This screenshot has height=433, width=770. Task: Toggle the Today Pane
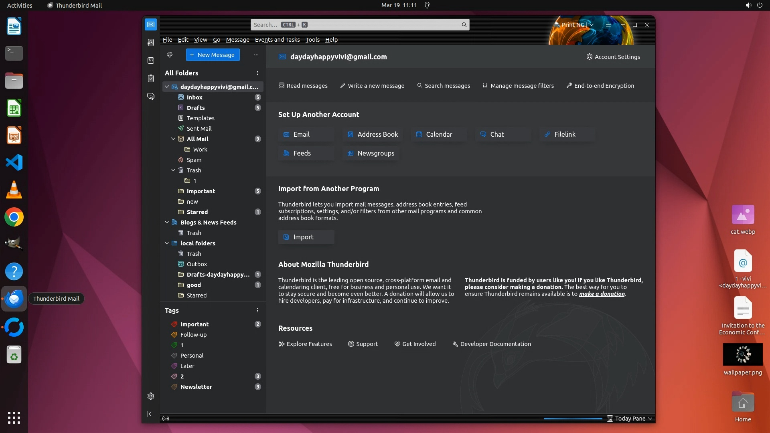(x=630, y=419)
